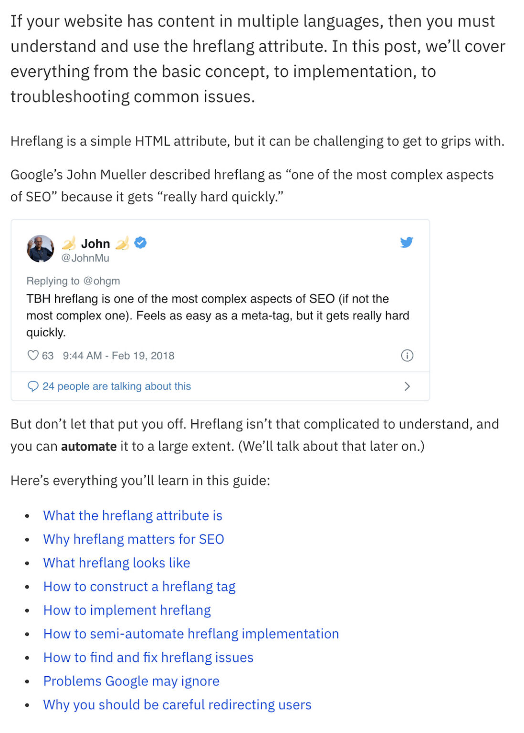Click the tweet timestamp Feb 19, 2018

tap(117, 356)
